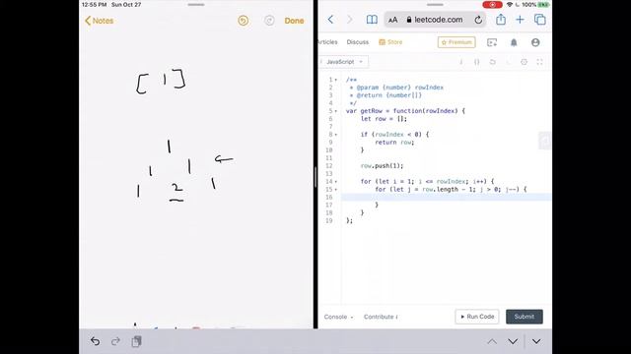Image resolution: width=631 pixels, height=354 pixels.
Task: Tap the up chevron in keyboard bar
Action: point(492,341)
